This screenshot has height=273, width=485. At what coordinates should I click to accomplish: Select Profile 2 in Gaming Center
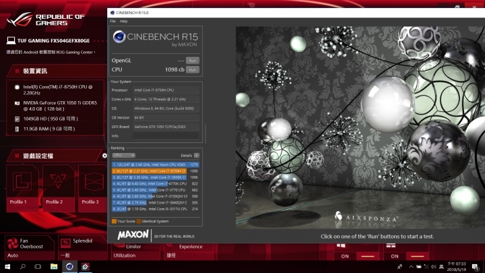tap(58, 188)
